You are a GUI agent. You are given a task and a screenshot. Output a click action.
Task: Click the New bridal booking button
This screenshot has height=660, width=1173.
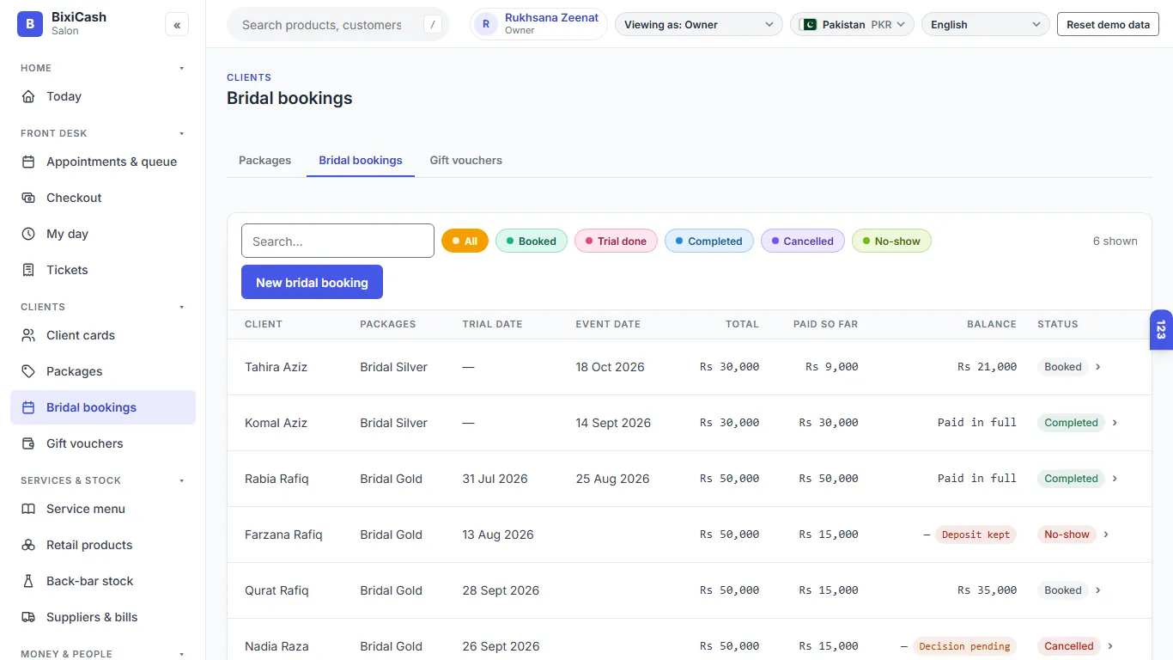pyautogui.click(x=312, y=282)
